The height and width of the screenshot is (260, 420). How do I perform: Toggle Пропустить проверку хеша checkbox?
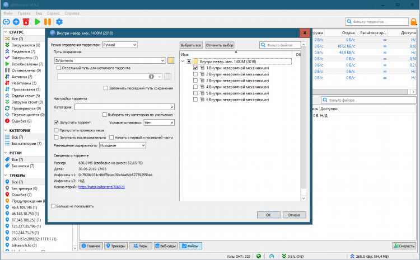coord(56,130)
